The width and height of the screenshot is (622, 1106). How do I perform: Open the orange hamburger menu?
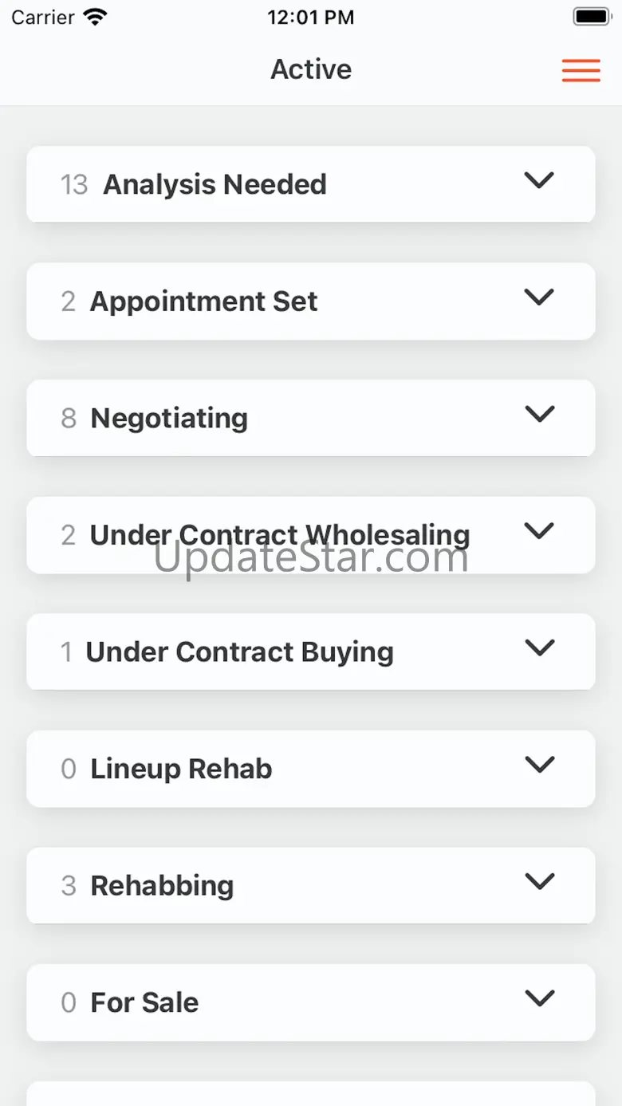(581, 70)
